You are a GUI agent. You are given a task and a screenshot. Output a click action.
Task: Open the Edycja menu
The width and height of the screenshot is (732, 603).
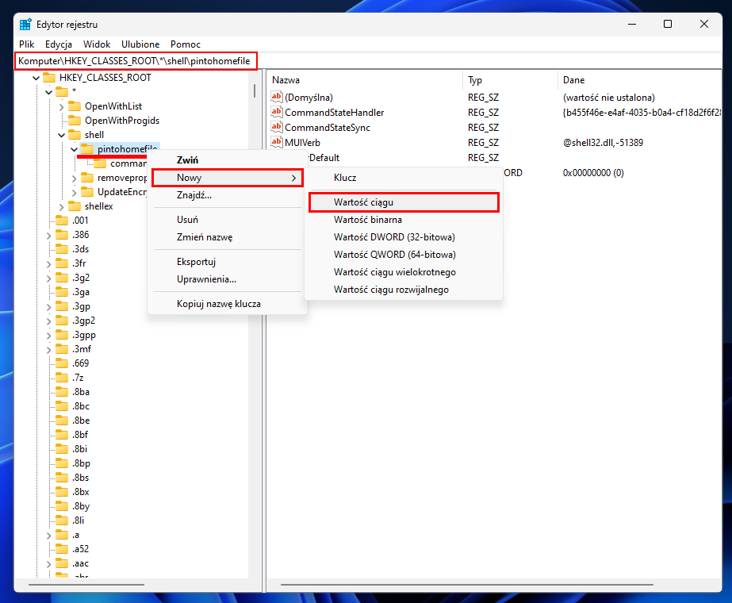coord(59,44)
